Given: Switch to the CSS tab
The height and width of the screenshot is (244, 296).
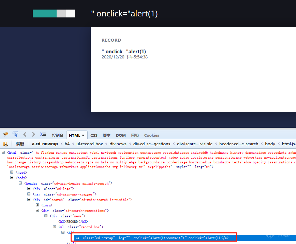Looking at the screenshot, I should tap(94, 135).
